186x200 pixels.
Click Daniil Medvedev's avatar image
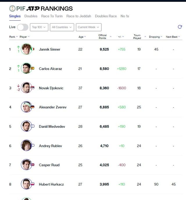coord(26,126)
